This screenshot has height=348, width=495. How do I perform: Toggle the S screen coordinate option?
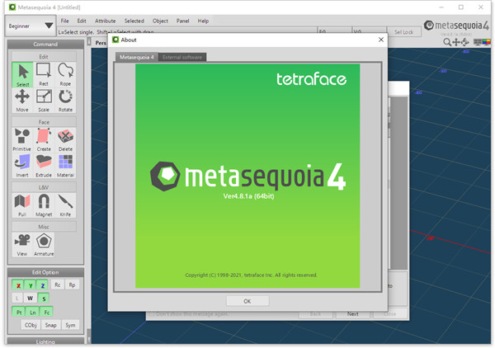(x=44, y=299)
